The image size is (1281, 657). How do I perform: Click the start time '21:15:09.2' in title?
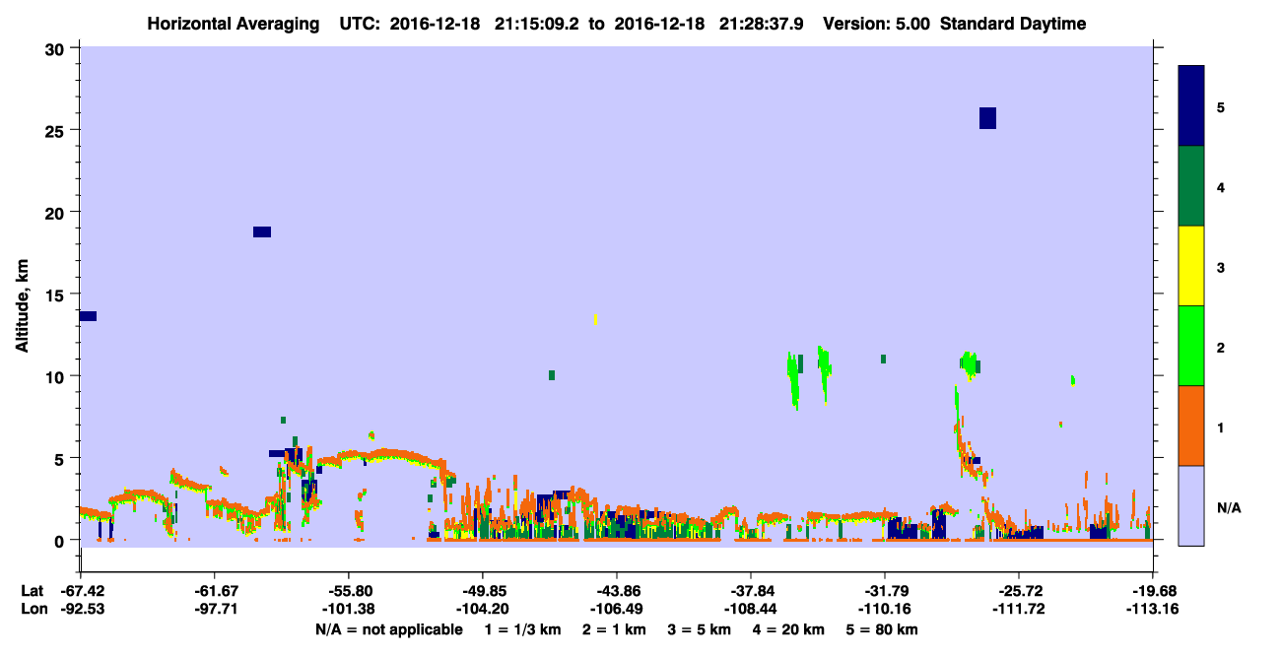tap(539, 24)
